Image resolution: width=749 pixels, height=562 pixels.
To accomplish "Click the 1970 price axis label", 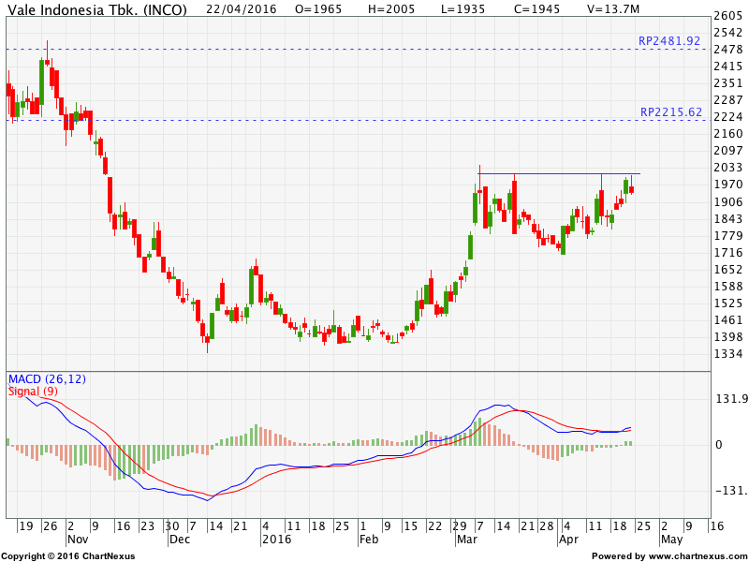I will 728,185.
